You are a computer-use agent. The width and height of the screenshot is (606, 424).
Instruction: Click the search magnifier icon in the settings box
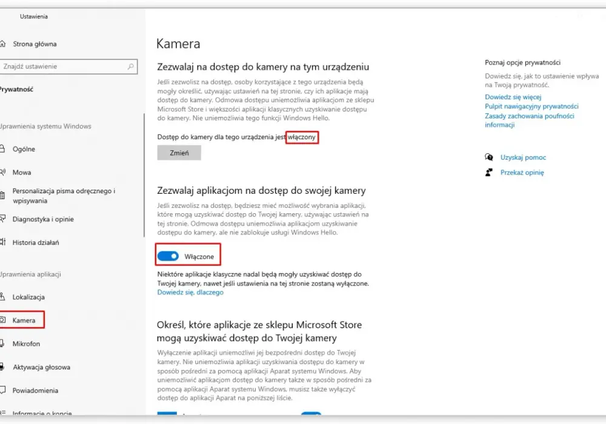tap(131, 67)
